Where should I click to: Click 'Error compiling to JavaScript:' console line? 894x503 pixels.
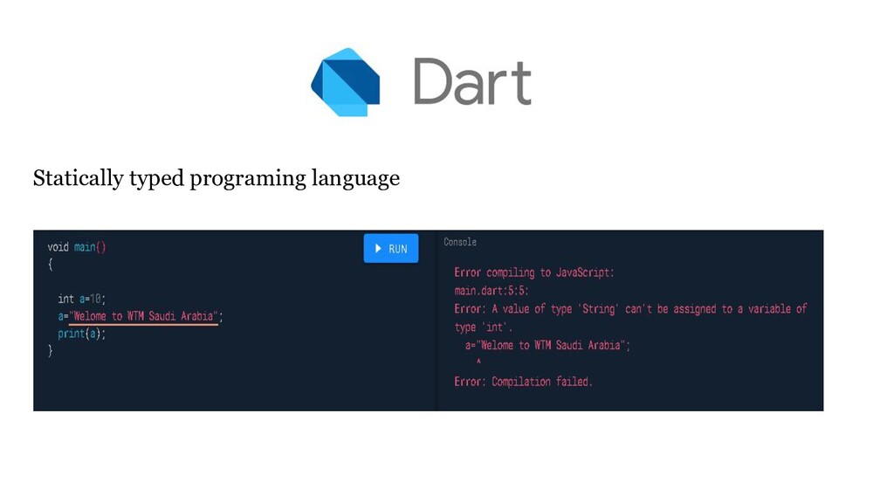534,272
